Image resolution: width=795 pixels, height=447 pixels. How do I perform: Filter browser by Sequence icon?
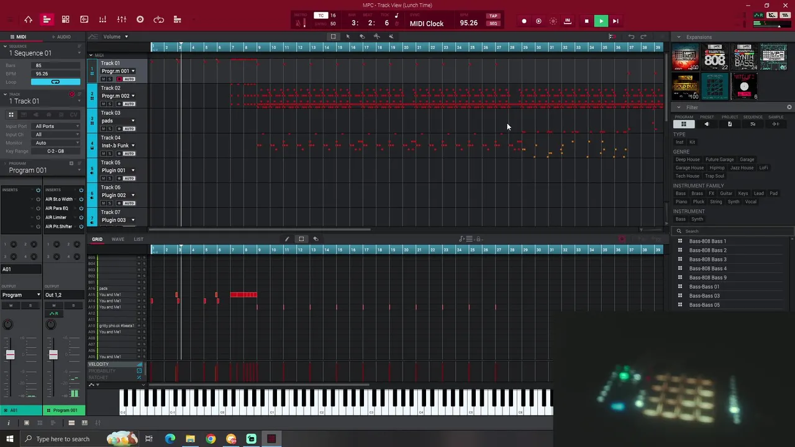(753, 124)
